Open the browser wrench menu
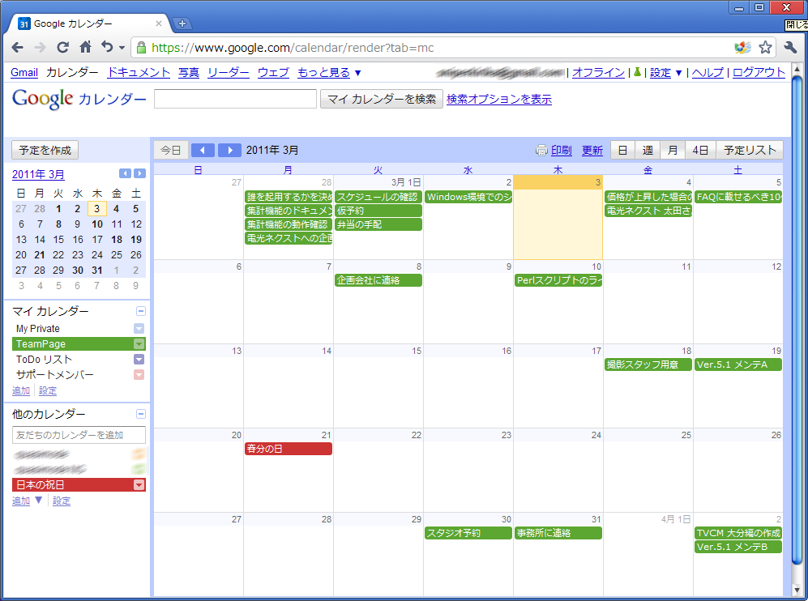The image size is (808, 601). coord(790,48)
